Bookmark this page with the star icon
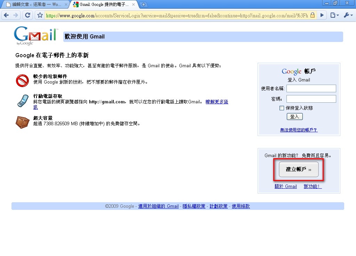The width and height of the screenshot is (356, 256). pos(40,15)
